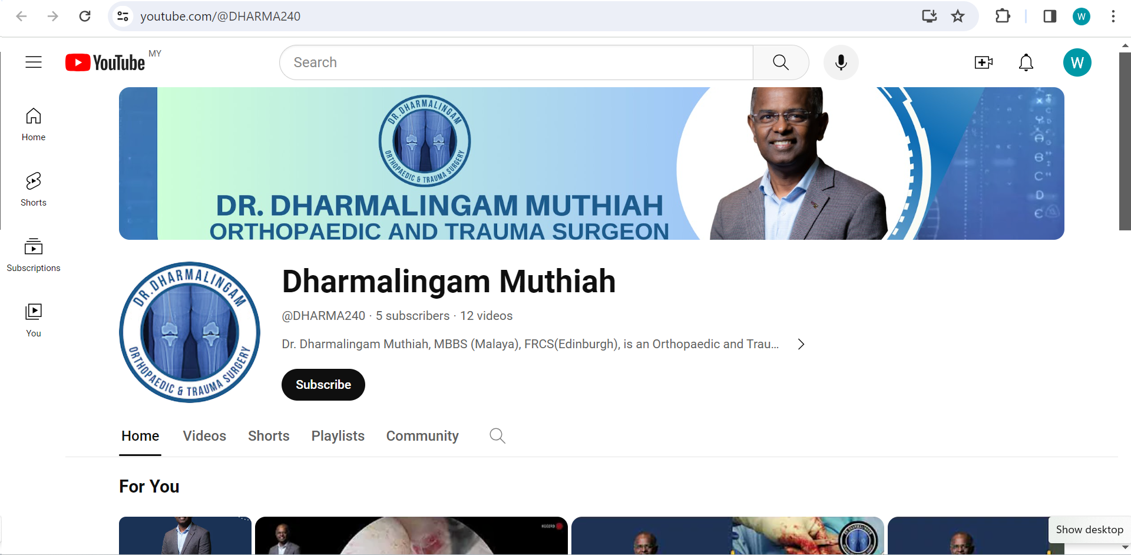
Task: Open first For You video thumbnail
Action: coord(185,536)
